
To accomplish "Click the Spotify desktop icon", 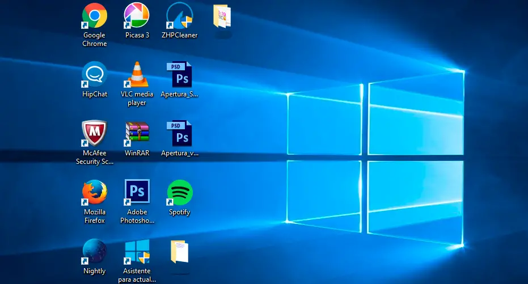I will click(179, 193).
